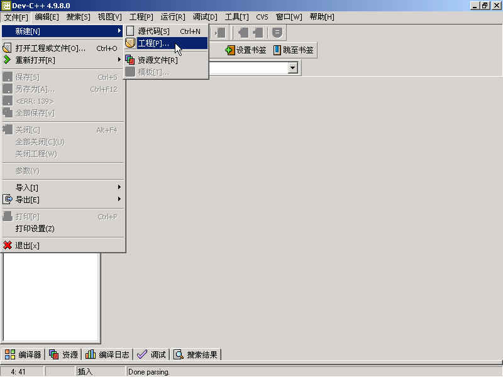Switch to the 编译器 compiler tab

tap(23, 354)
